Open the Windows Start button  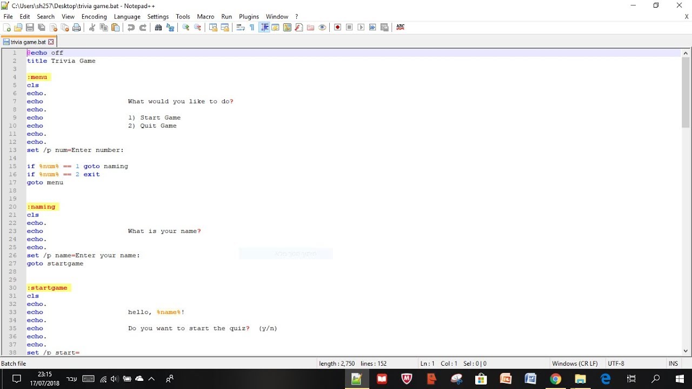pos(680,379)
